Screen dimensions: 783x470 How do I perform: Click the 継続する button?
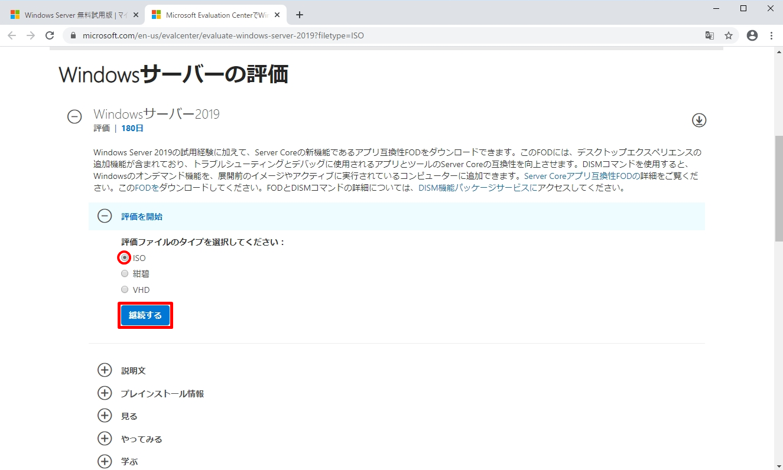(145, 315)
